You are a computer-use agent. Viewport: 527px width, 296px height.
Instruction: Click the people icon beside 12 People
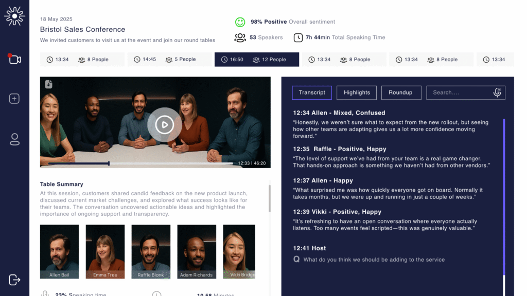(x=256, y=60)
